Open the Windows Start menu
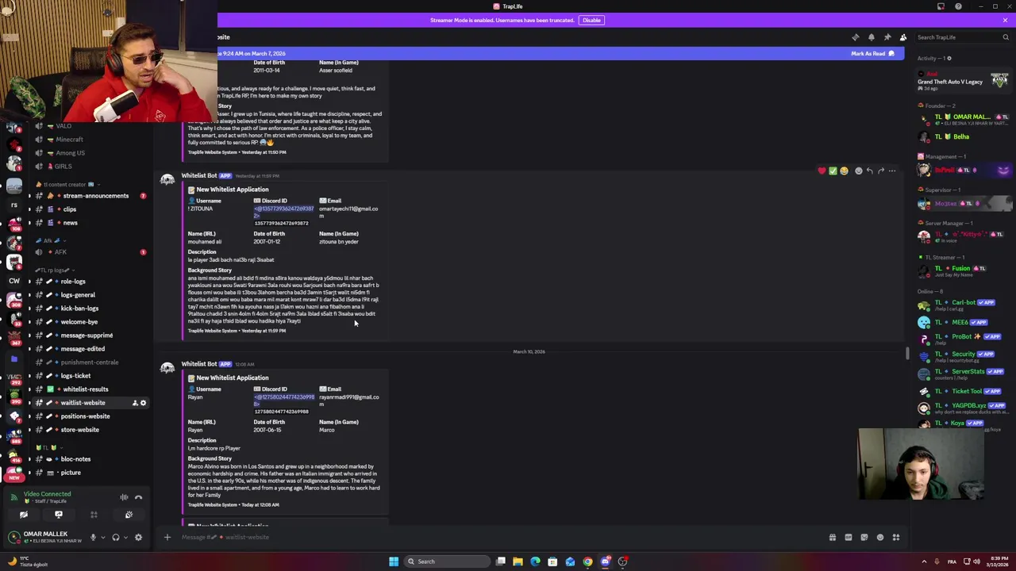Image resolution: width=1016 pixels, height=571 pixels. (393, 561)
